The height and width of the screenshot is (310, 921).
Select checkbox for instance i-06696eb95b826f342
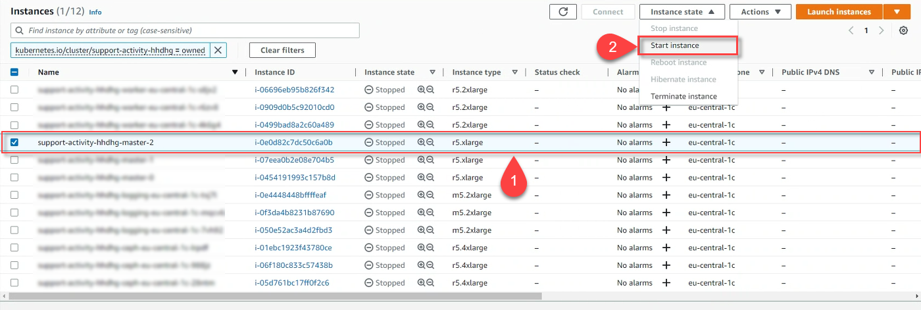click(14, 90)
